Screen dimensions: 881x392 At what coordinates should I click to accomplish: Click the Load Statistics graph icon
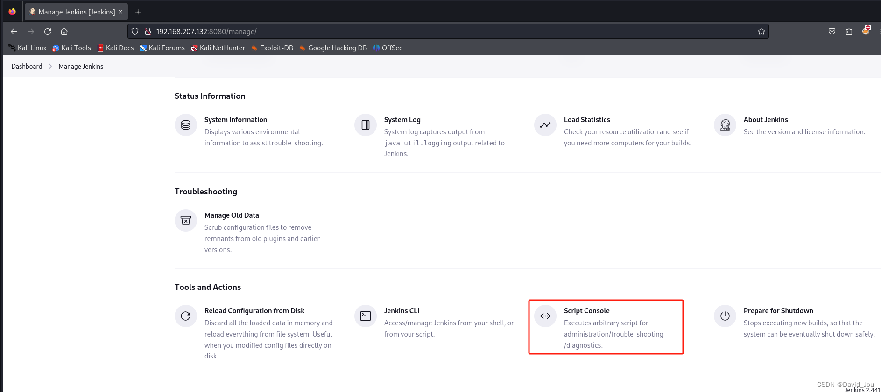pos(545,125)
